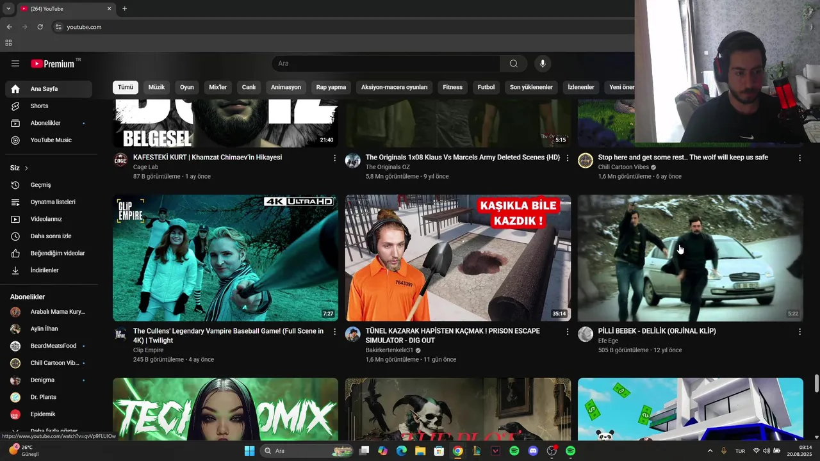The height and width of the screenshot is (461, 820).
Task: Open Daha sonra izle list
Action: click(49, 236)
